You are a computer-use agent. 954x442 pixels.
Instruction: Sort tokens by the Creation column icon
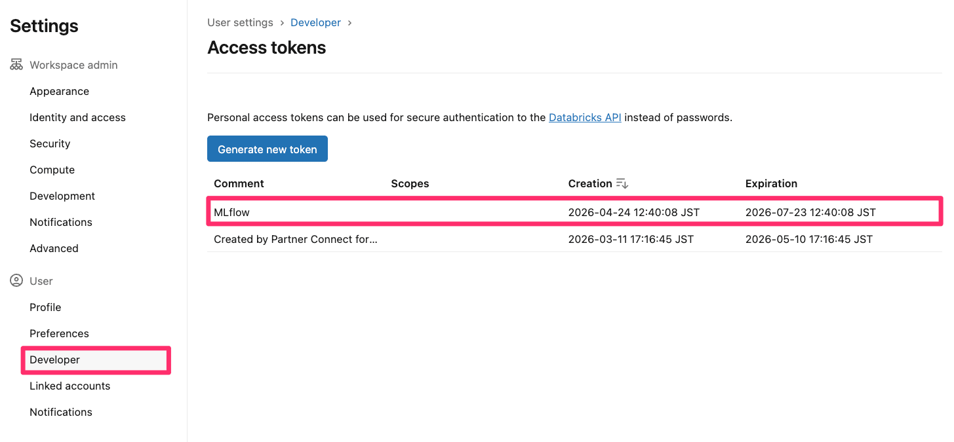click(621, 183)
